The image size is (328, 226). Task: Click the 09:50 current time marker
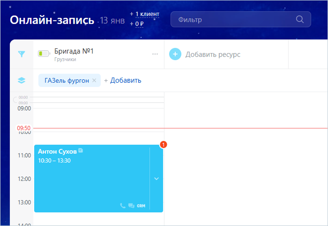[23, 128]
